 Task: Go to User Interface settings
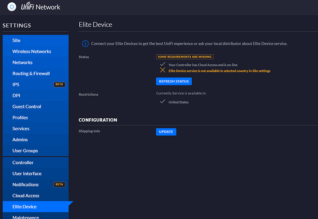click(35, 173)
